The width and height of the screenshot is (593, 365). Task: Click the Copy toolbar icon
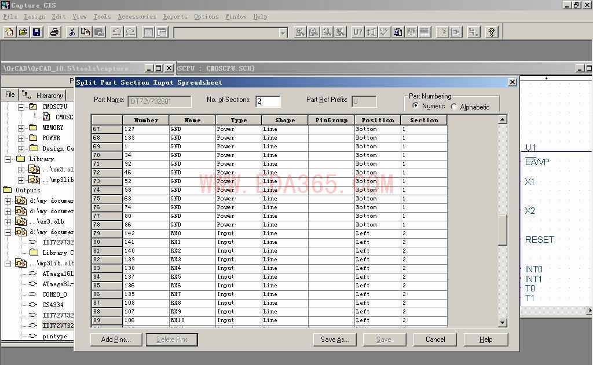click(86, 32)
